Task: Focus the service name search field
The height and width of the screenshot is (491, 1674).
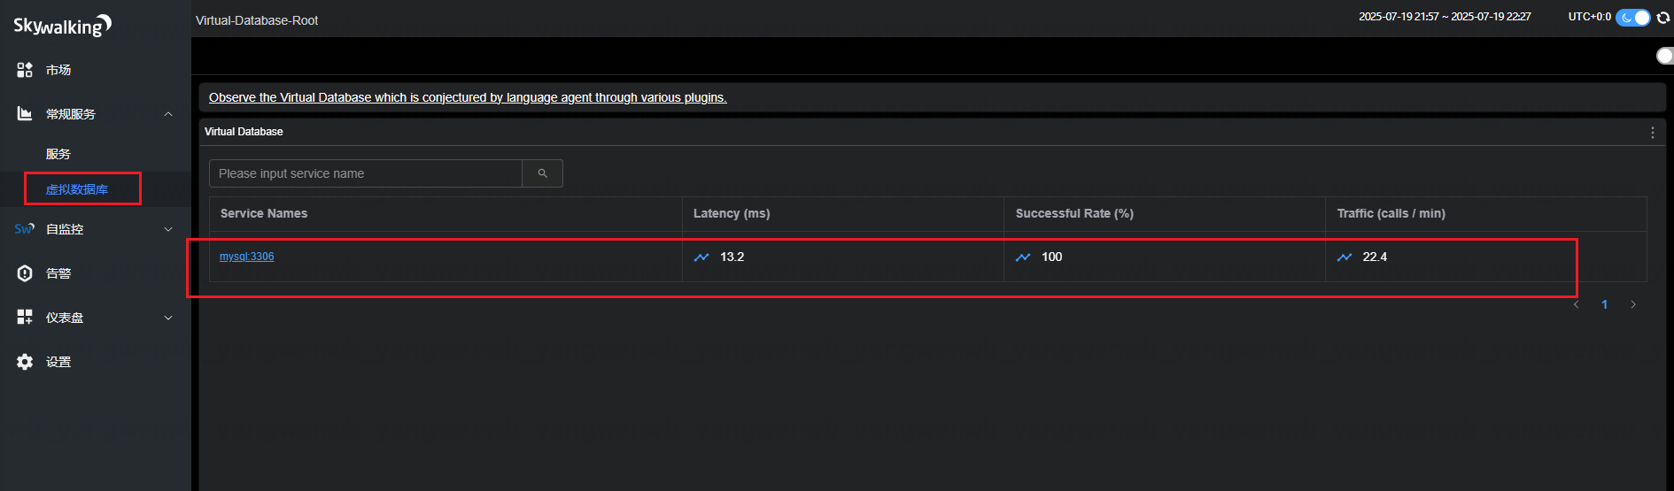Action: pos(365,173)
